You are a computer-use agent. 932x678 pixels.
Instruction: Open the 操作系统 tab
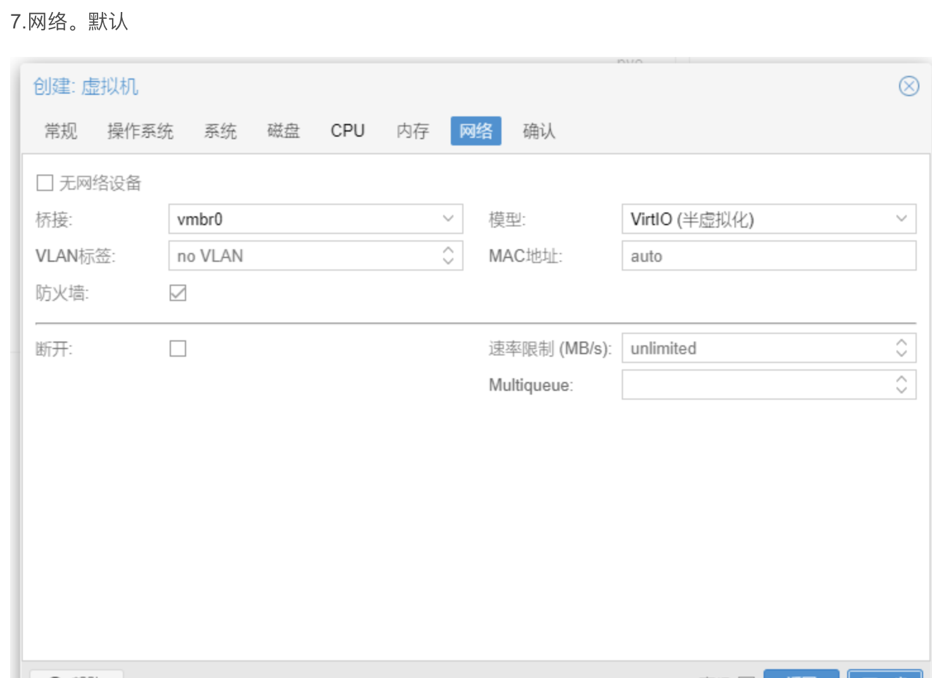[x=140, y=131]
